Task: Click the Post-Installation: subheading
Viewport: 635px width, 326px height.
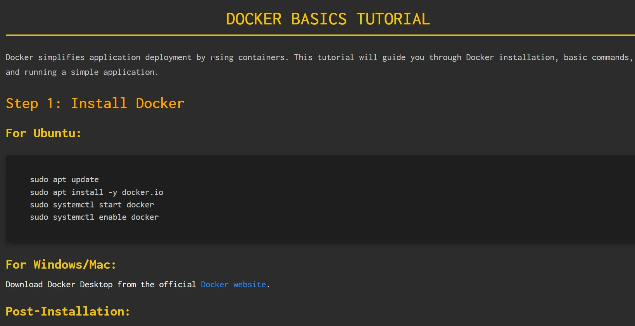Action: [x=68, y=311]
